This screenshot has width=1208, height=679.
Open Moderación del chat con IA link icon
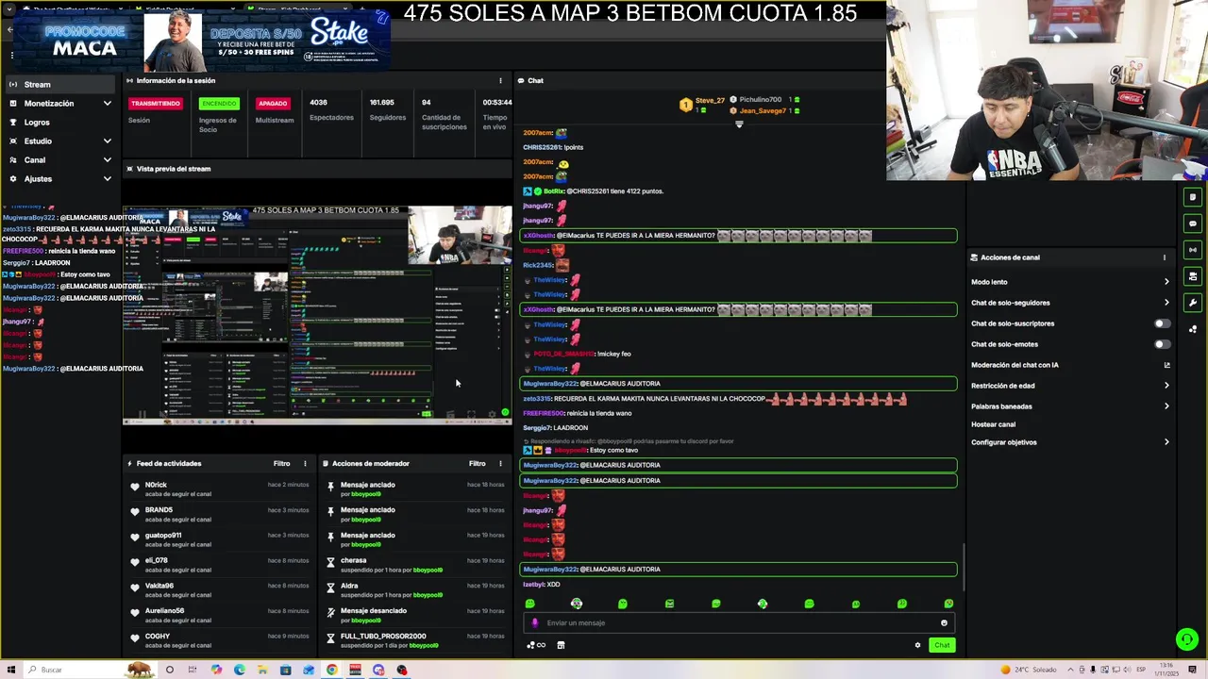1166,365
